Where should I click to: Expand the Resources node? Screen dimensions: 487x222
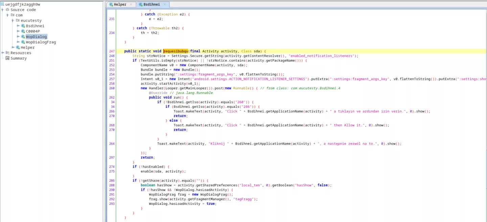tap(2, 53)
